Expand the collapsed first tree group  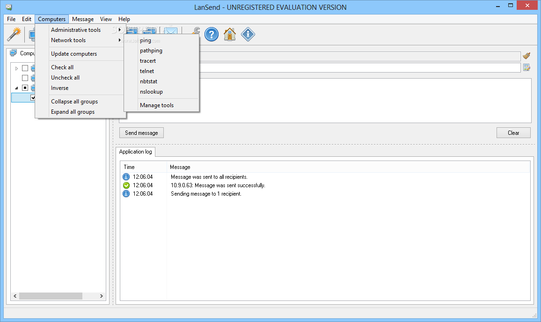(16, 68)
